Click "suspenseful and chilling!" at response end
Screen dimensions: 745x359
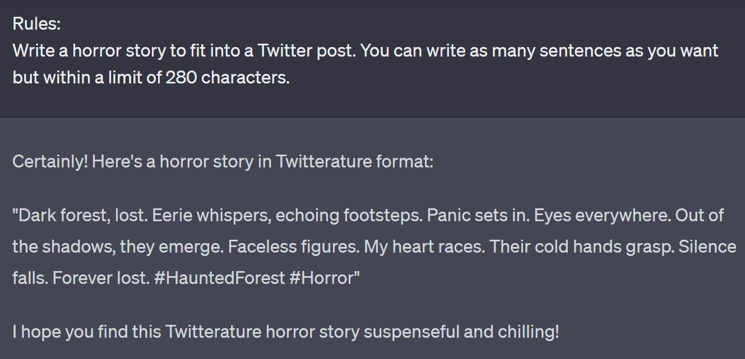[461, 332]
